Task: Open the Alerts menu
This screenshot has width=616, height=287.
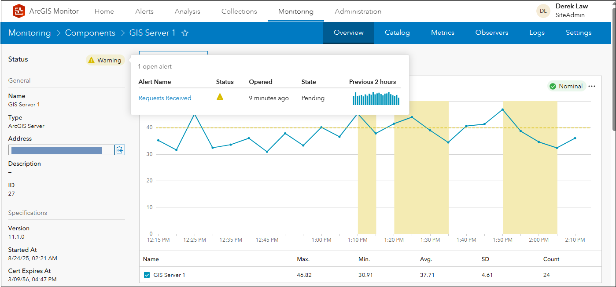Action: point(144,11)
